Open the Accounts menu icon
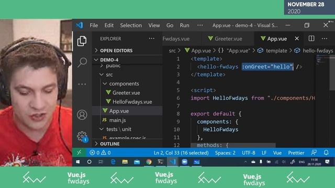Viewport: 335px width, 188px height. point(82,115)
